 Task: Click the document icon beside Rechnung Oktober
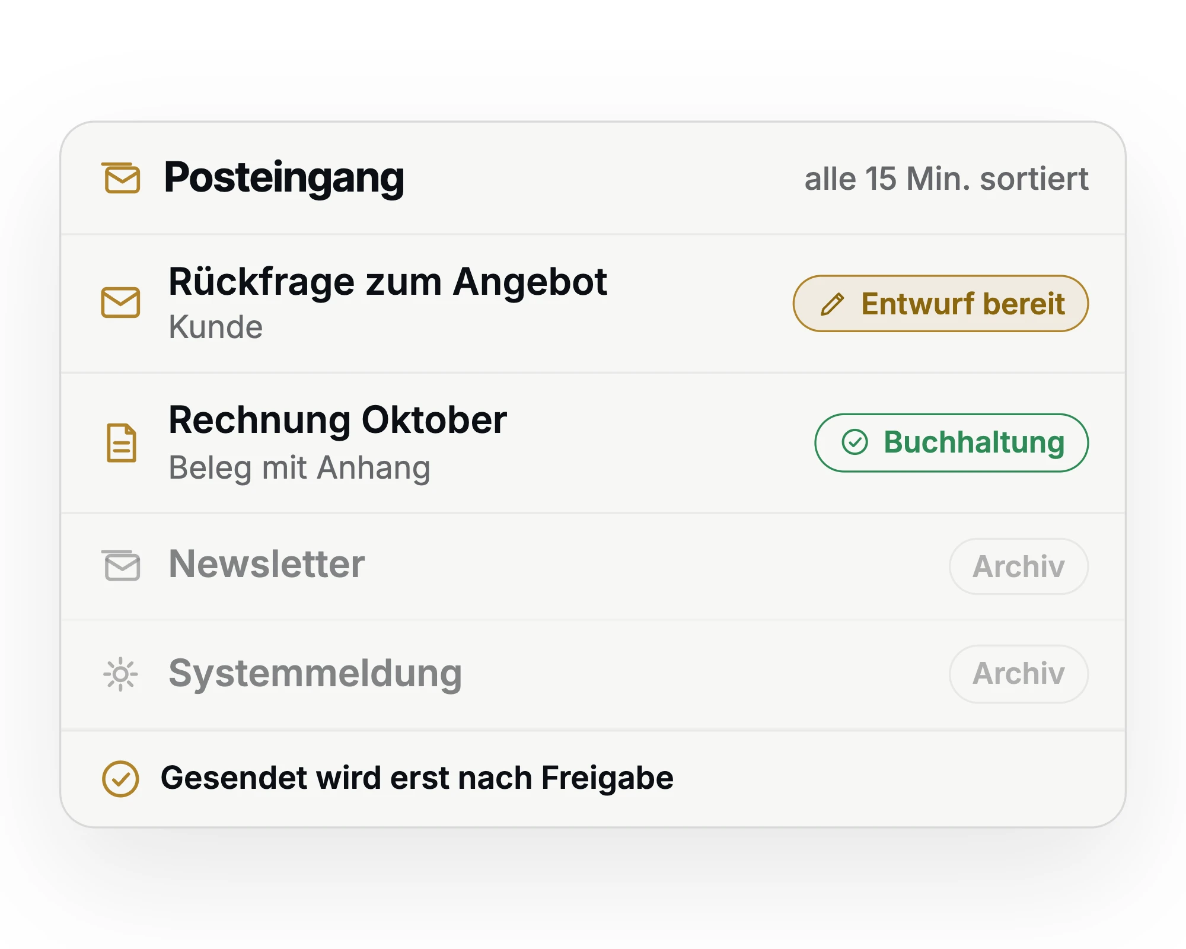[x=122, y=442]
